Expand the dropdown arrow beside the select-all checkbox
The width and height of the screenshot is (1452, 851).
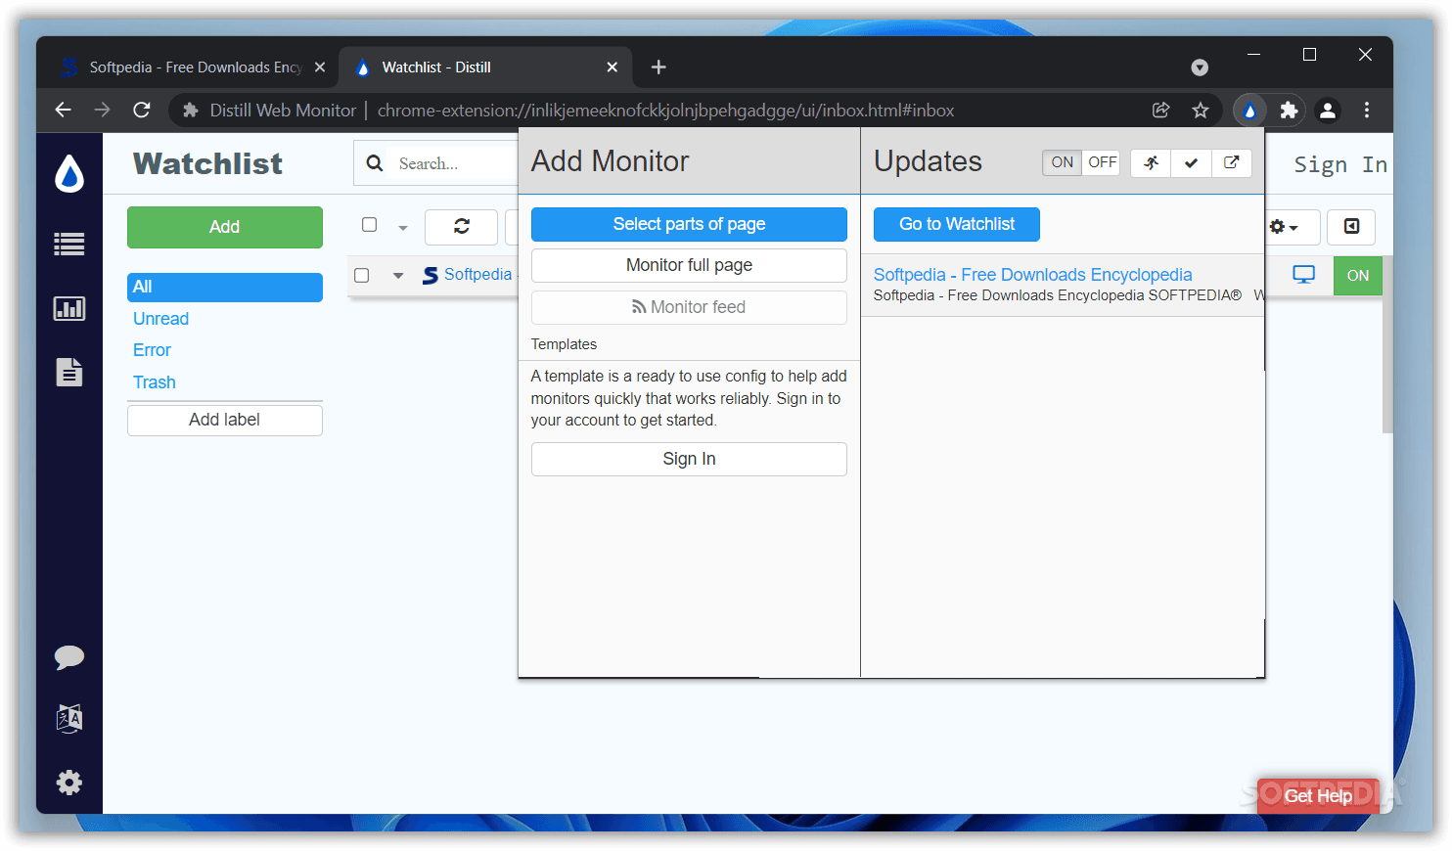402,225
